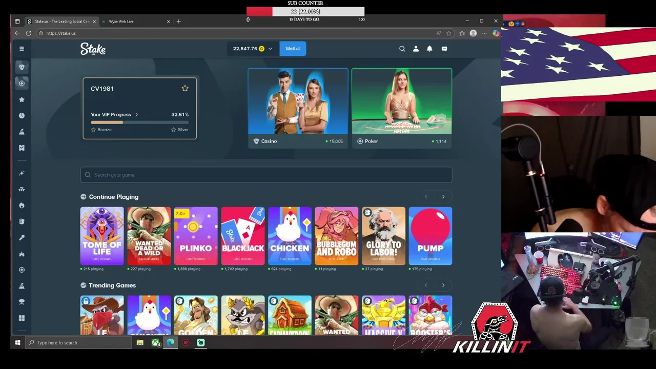
Task: Click the 777 slots icon in sidebar
Action: click(x=22, y=189)
